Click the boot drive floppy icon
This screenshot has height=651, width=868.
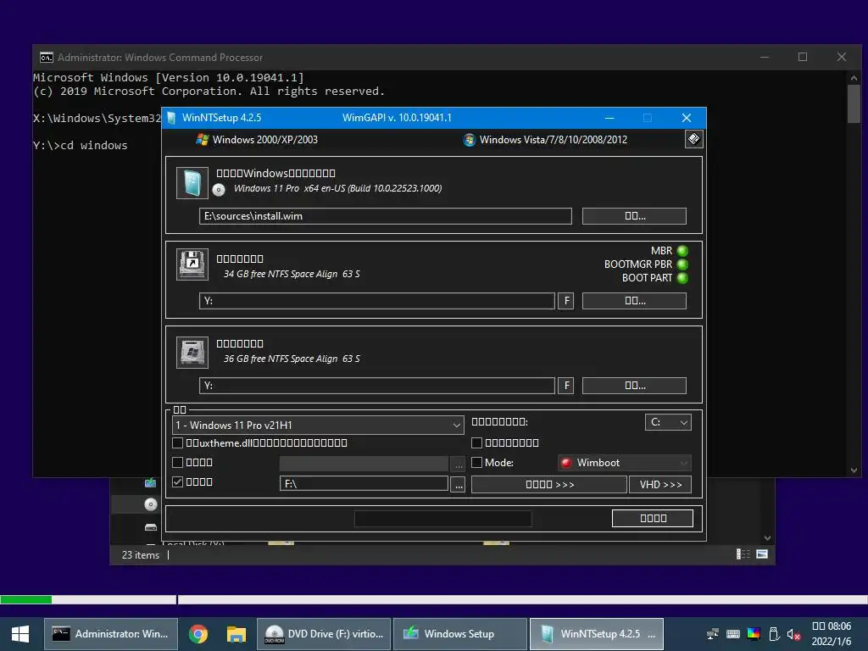click(192, 264)
